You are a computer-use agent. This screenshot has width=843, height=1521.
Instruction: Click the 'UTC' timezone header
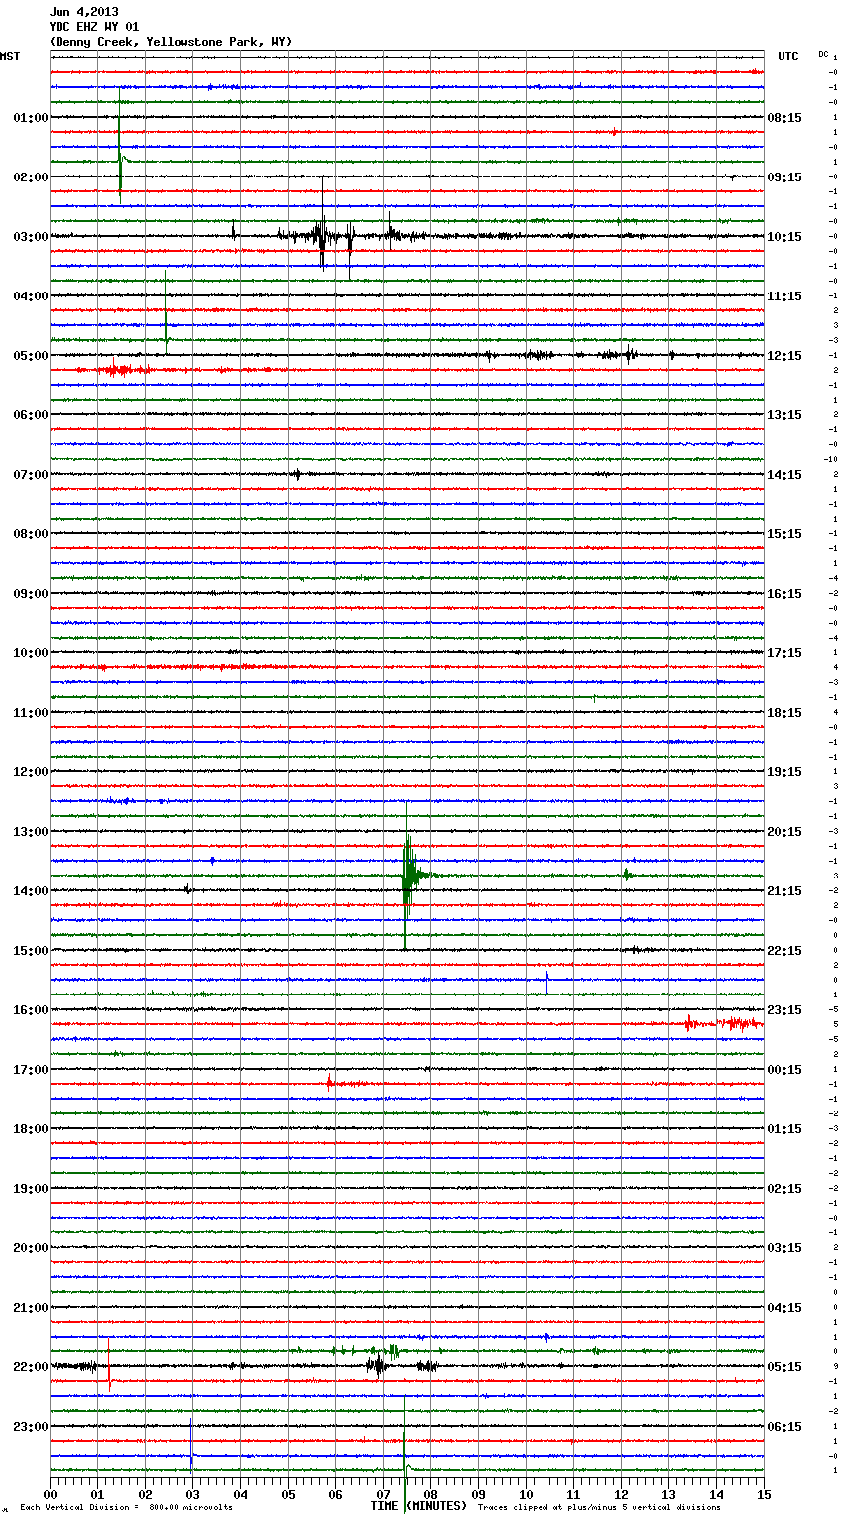[x=788, y=57]
